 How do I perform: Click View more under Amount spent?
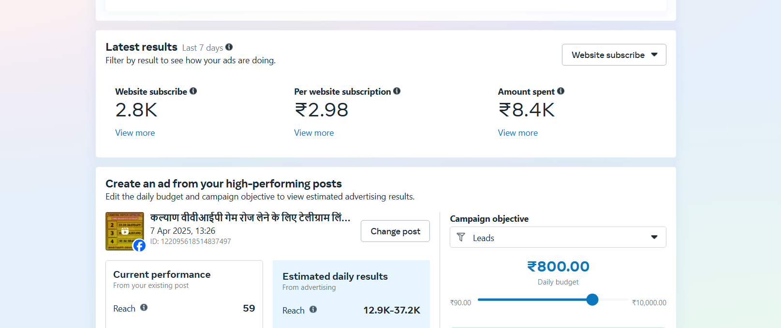click(518, 133)
